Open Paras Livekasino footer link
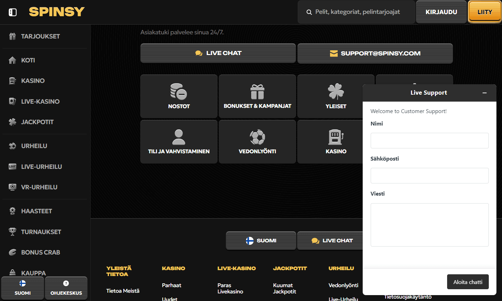502x301 pixels. 230,289
